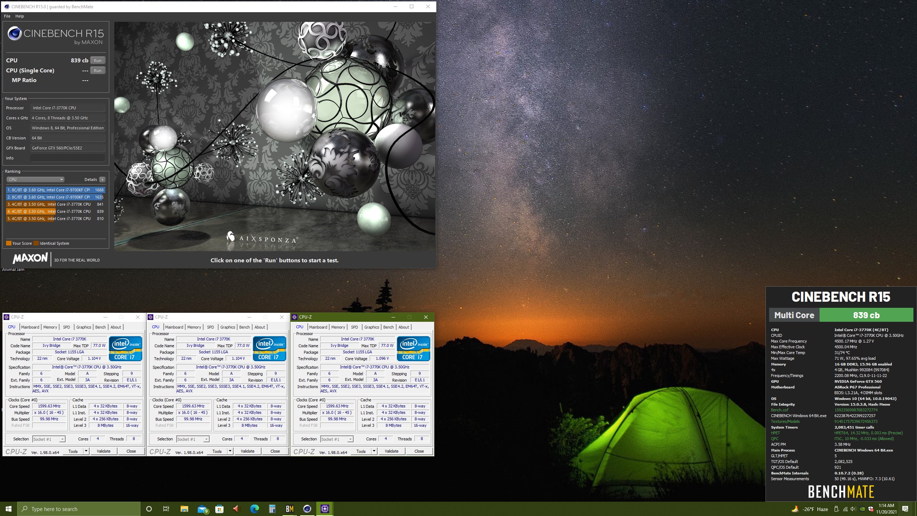Image resolution: width=917 pixels, height=516 pixels.
Task: Open the volume speaker tray icon
Action: [853, 509]
